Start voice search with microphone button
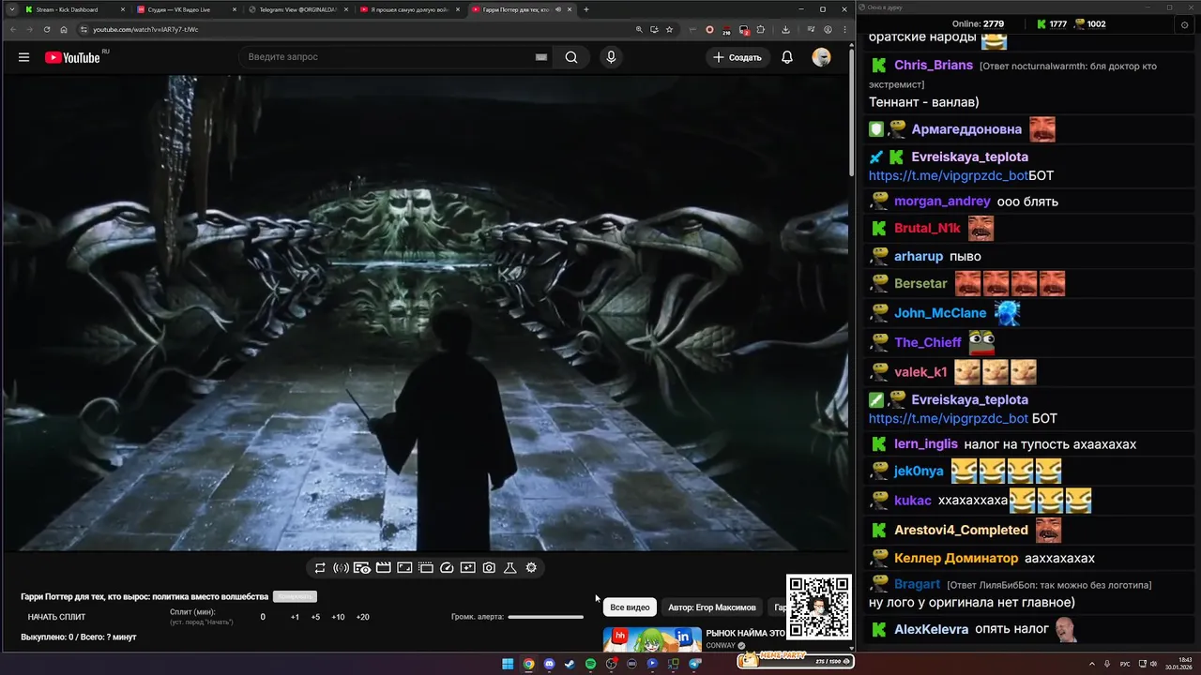Screen dimensions: 1201x675 coord(611,57)
